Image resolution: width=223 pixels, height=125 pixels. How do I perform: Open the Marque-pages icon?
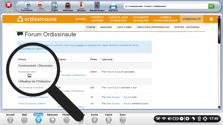tap(97, 5)
